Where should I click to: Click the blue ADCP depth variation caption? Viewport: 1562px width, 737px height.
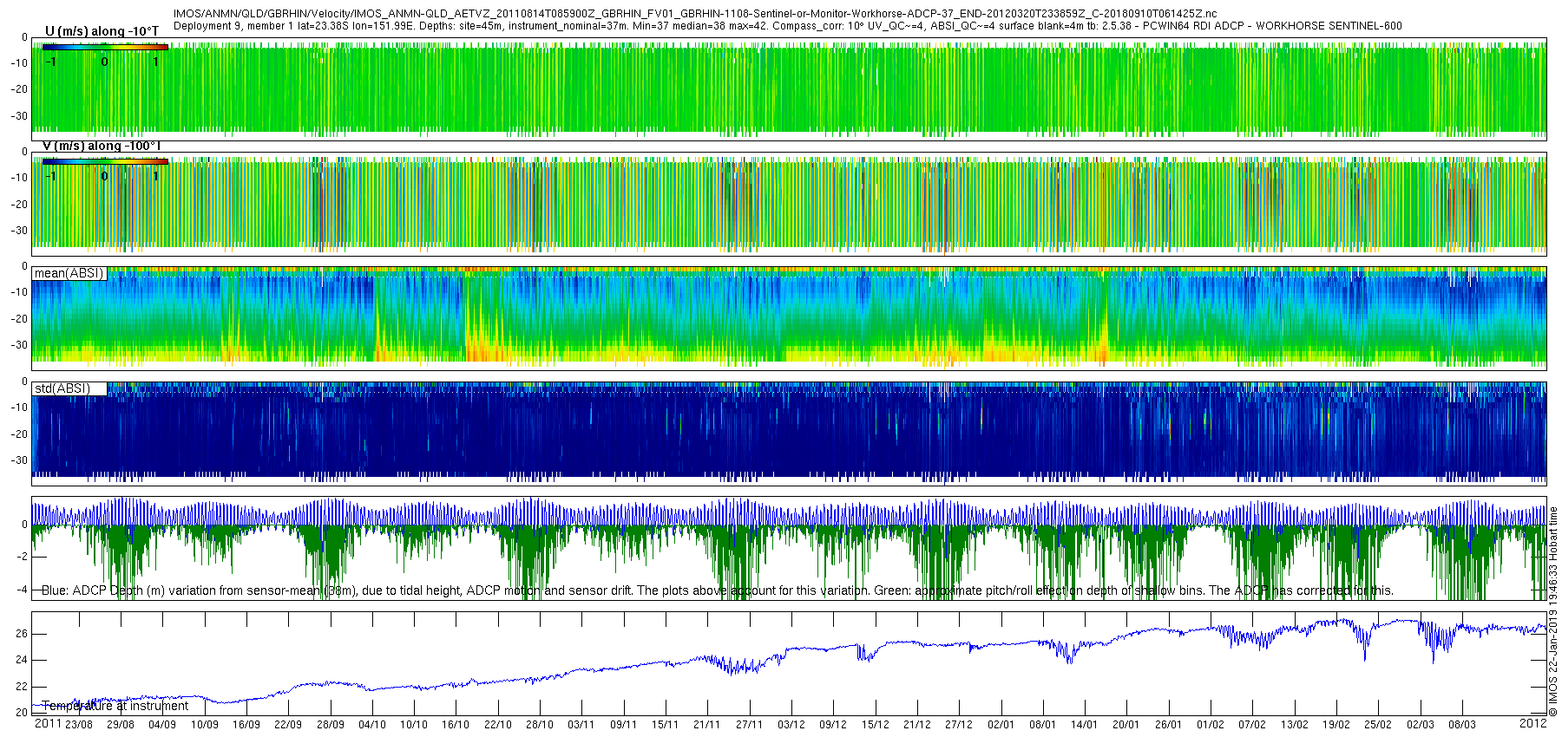coord(718,590)
